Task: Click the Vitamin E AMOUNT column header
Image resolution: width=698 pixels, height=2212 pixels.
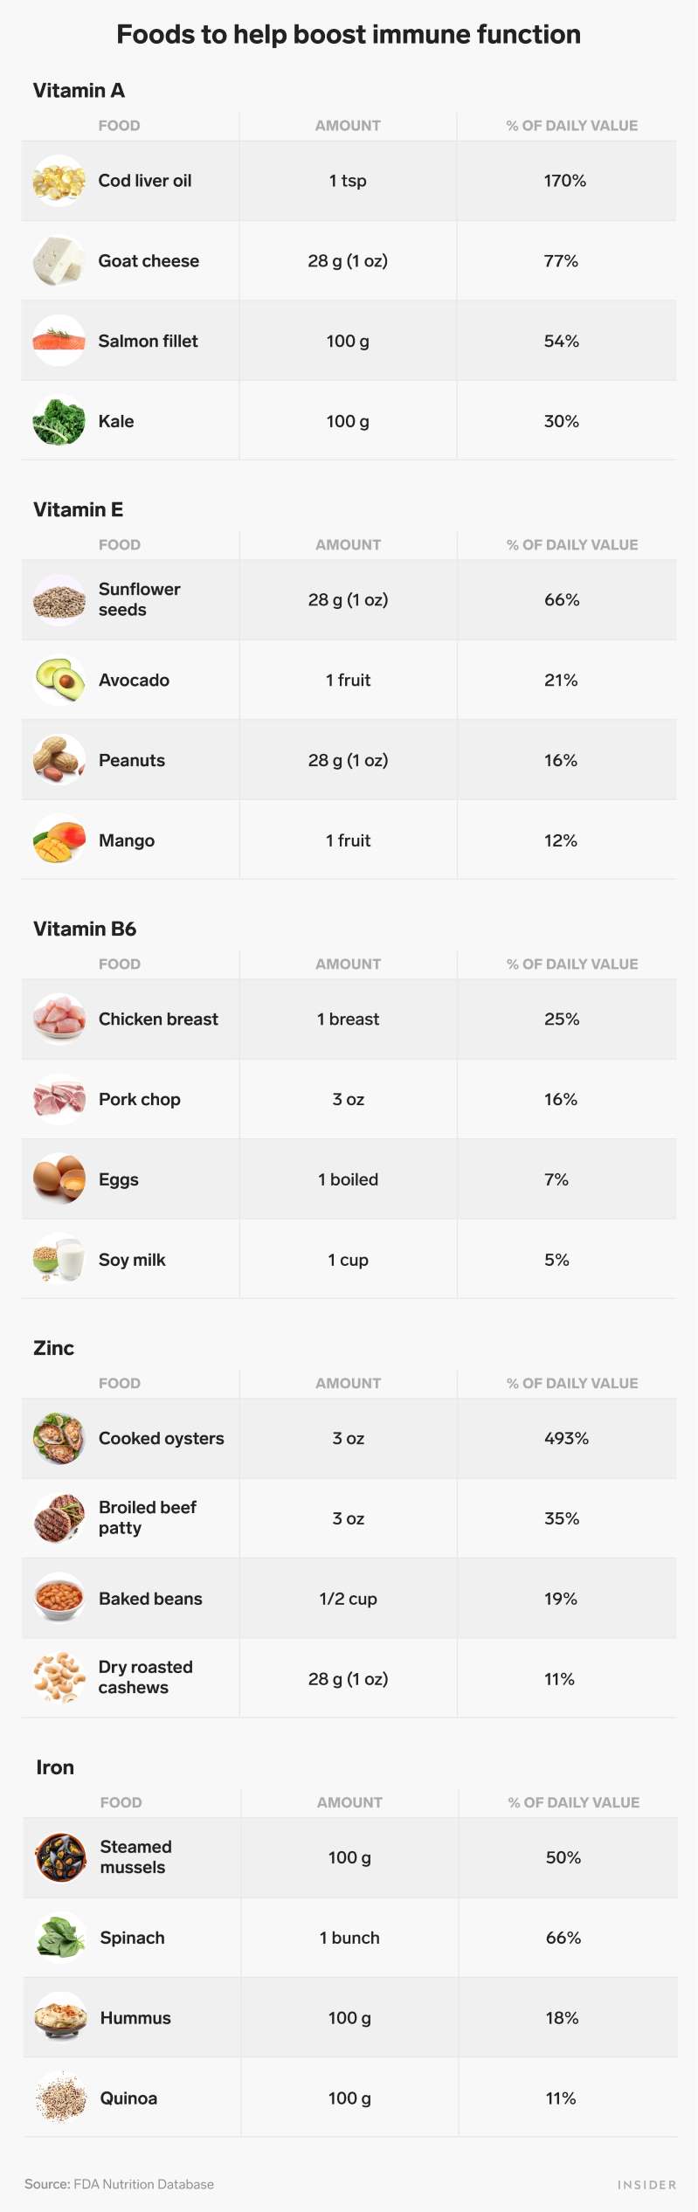Action: tap(348, 545)
